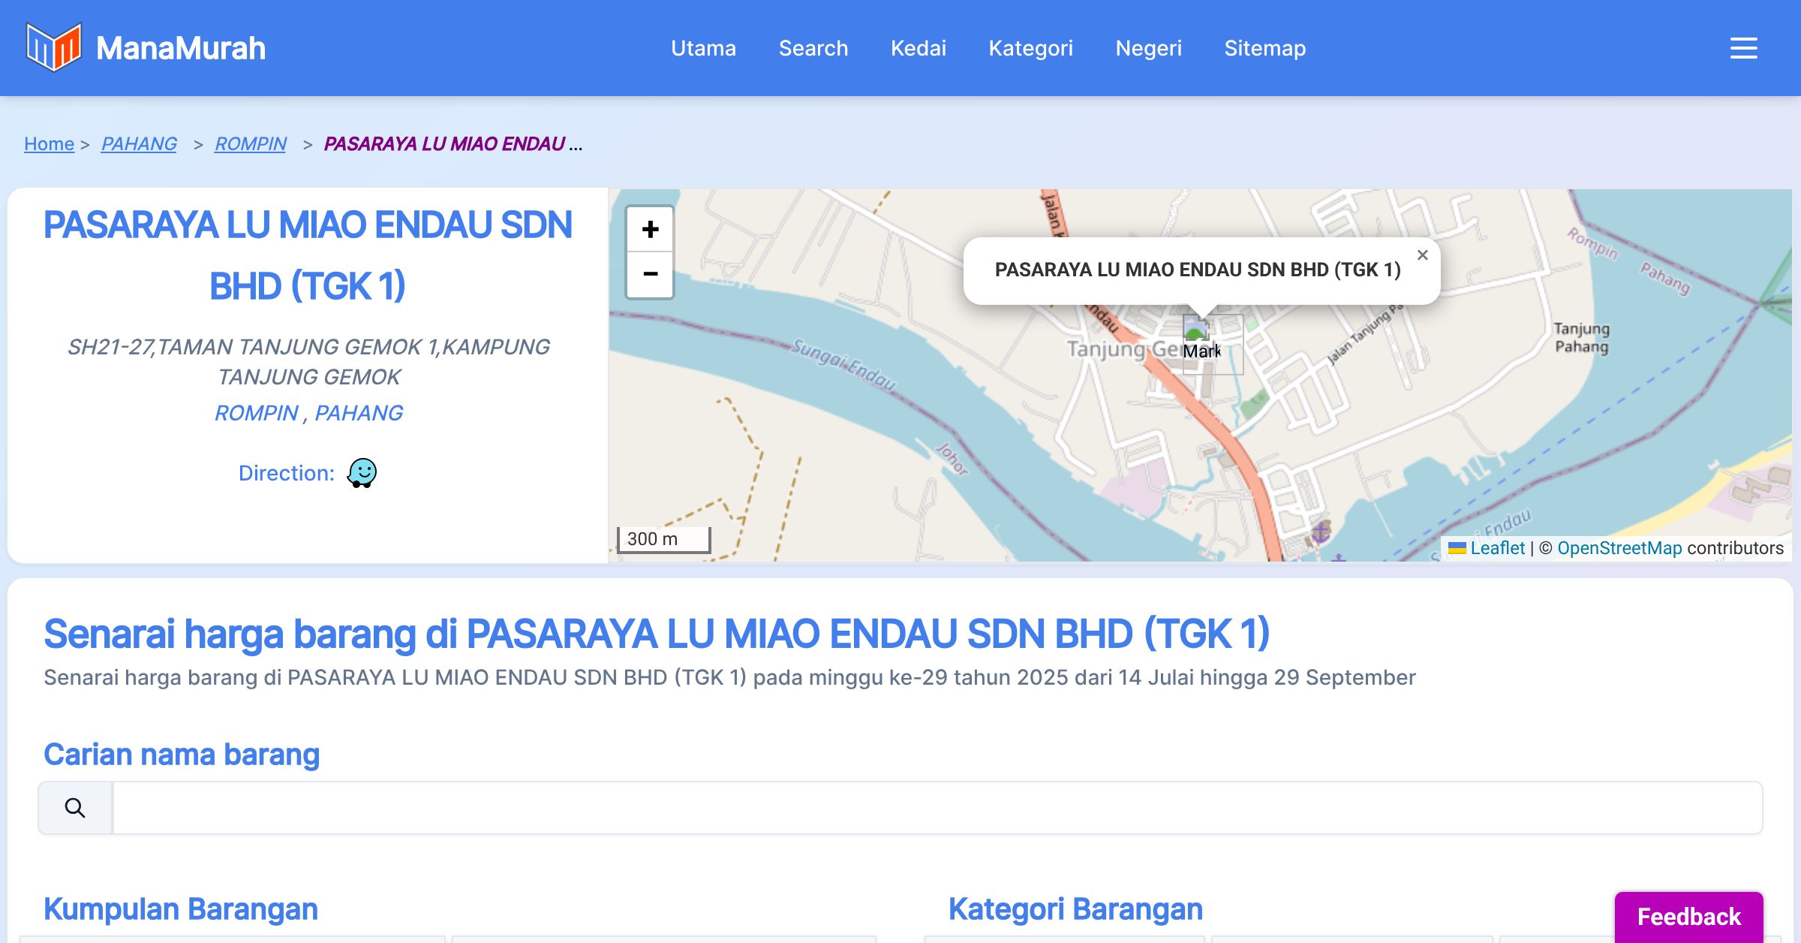Image resolution: width=1801 pixels, height=943 pixels.
Task: Open the Negeri menu item
Action: click(1148, 48)
